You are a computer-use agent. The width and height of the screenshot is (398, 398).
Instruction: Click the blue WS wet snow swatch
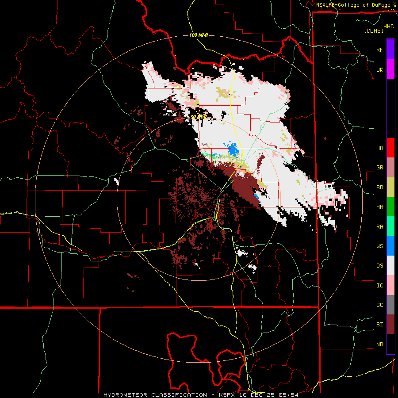pyautogui.click(x=390, y=246)
